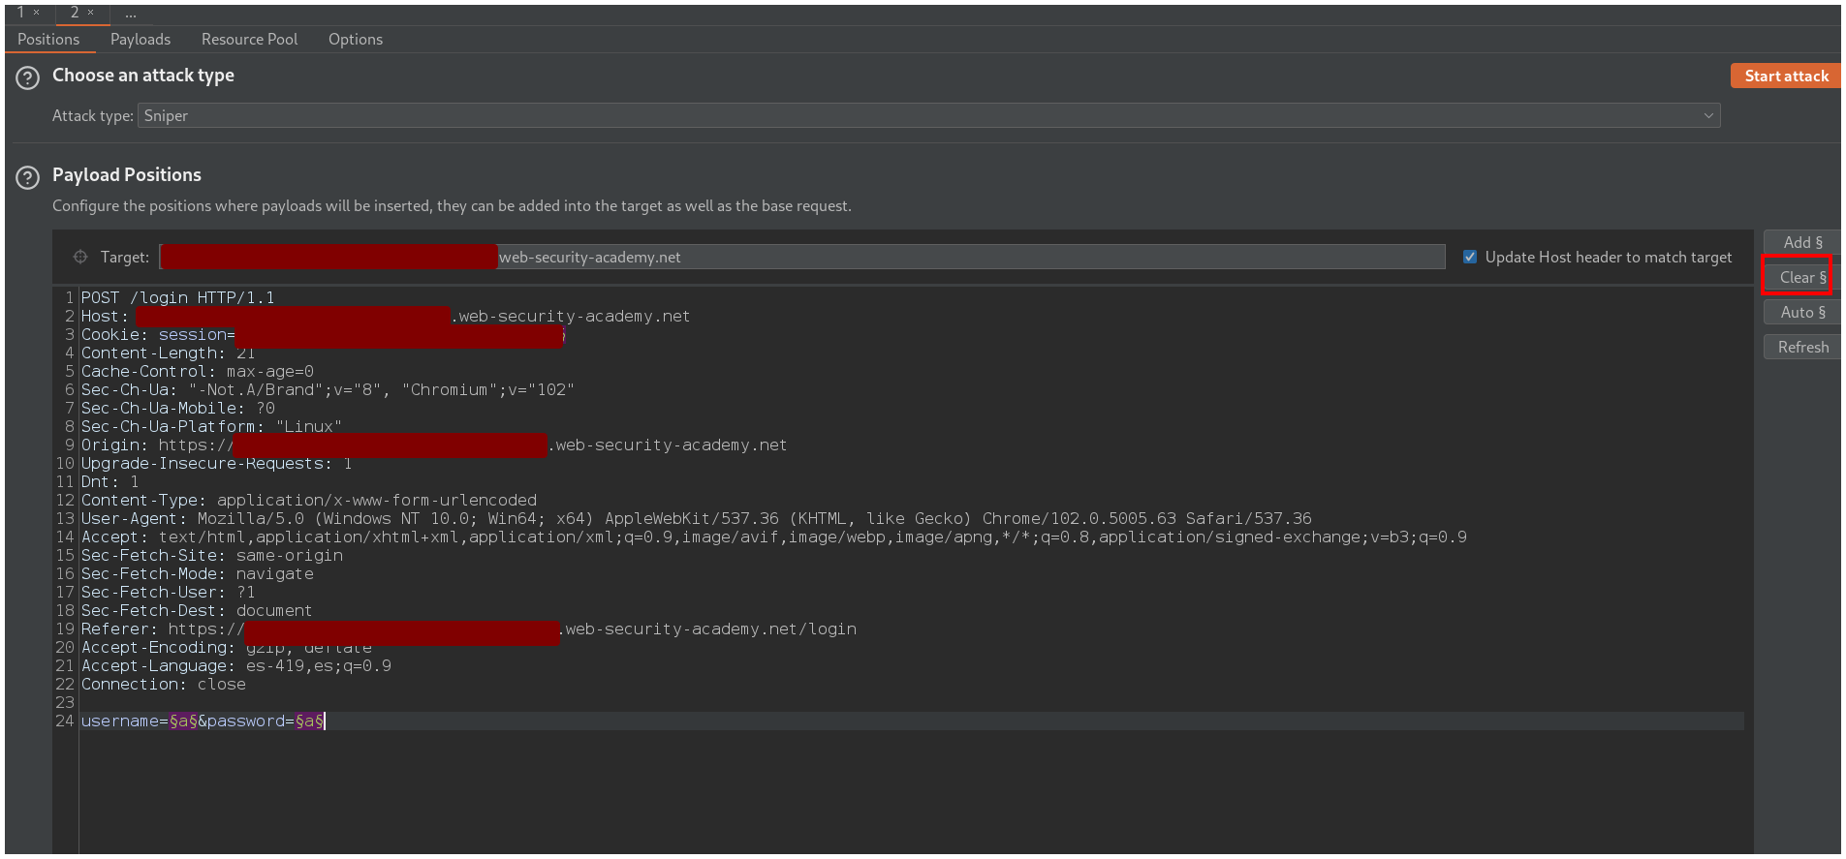Go to the Options tab
This screenshot has width=1846, height=859.
tap(356, 40)
